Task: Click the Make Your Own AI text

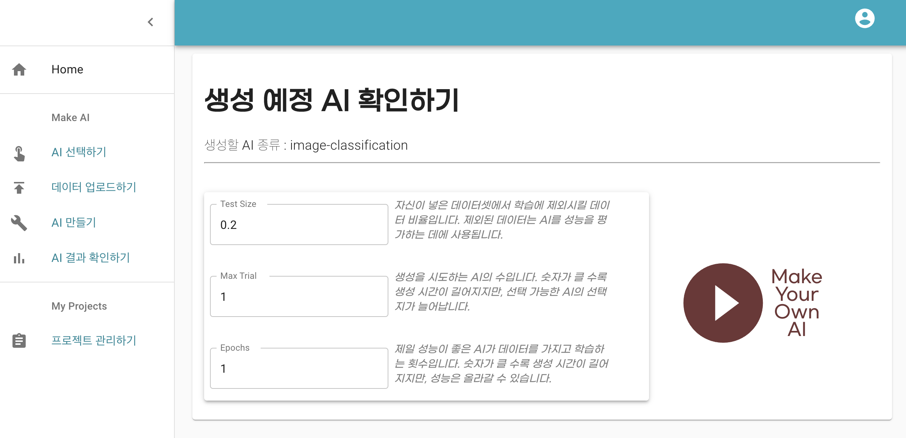Action: click(797, 303)
